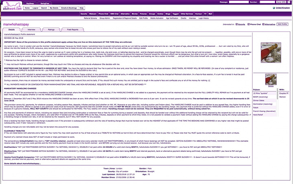
Task: Open the Groups menu item
Action: tap(152, 14)
